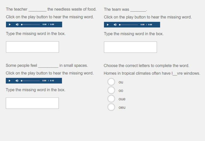205x141 pixels.
Task: Mute audio for 'The team was' sentence
Action: 115,25
